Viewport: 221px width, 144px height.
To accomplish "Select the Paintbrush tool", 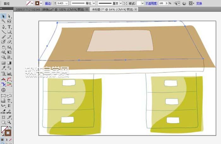I will point(3,37).
